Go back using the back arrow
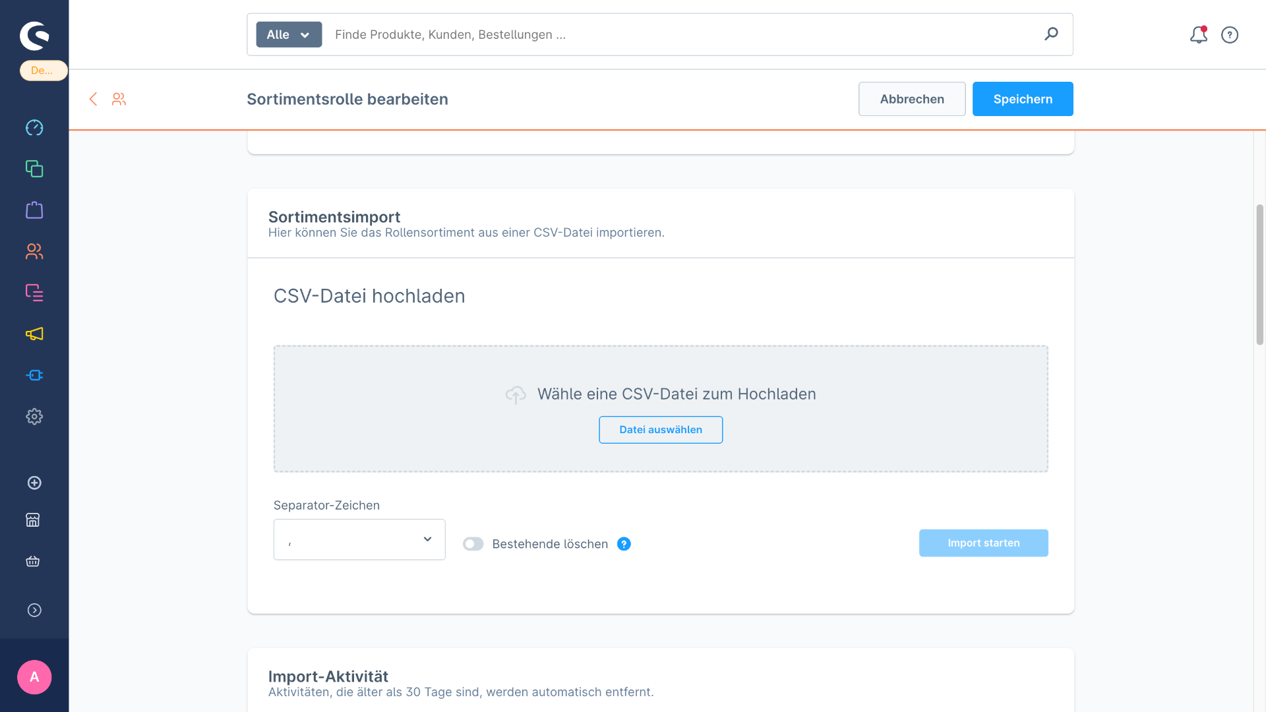 93,99
